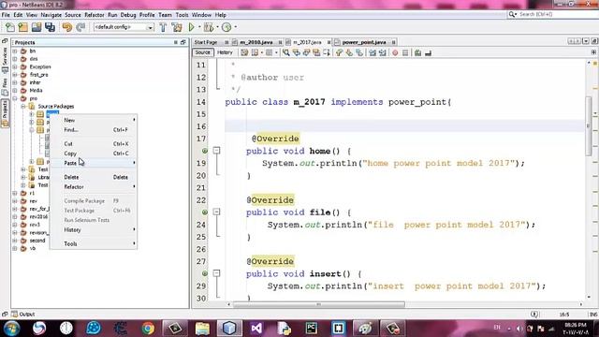Choose Delete from the context menu

point(94,177)
